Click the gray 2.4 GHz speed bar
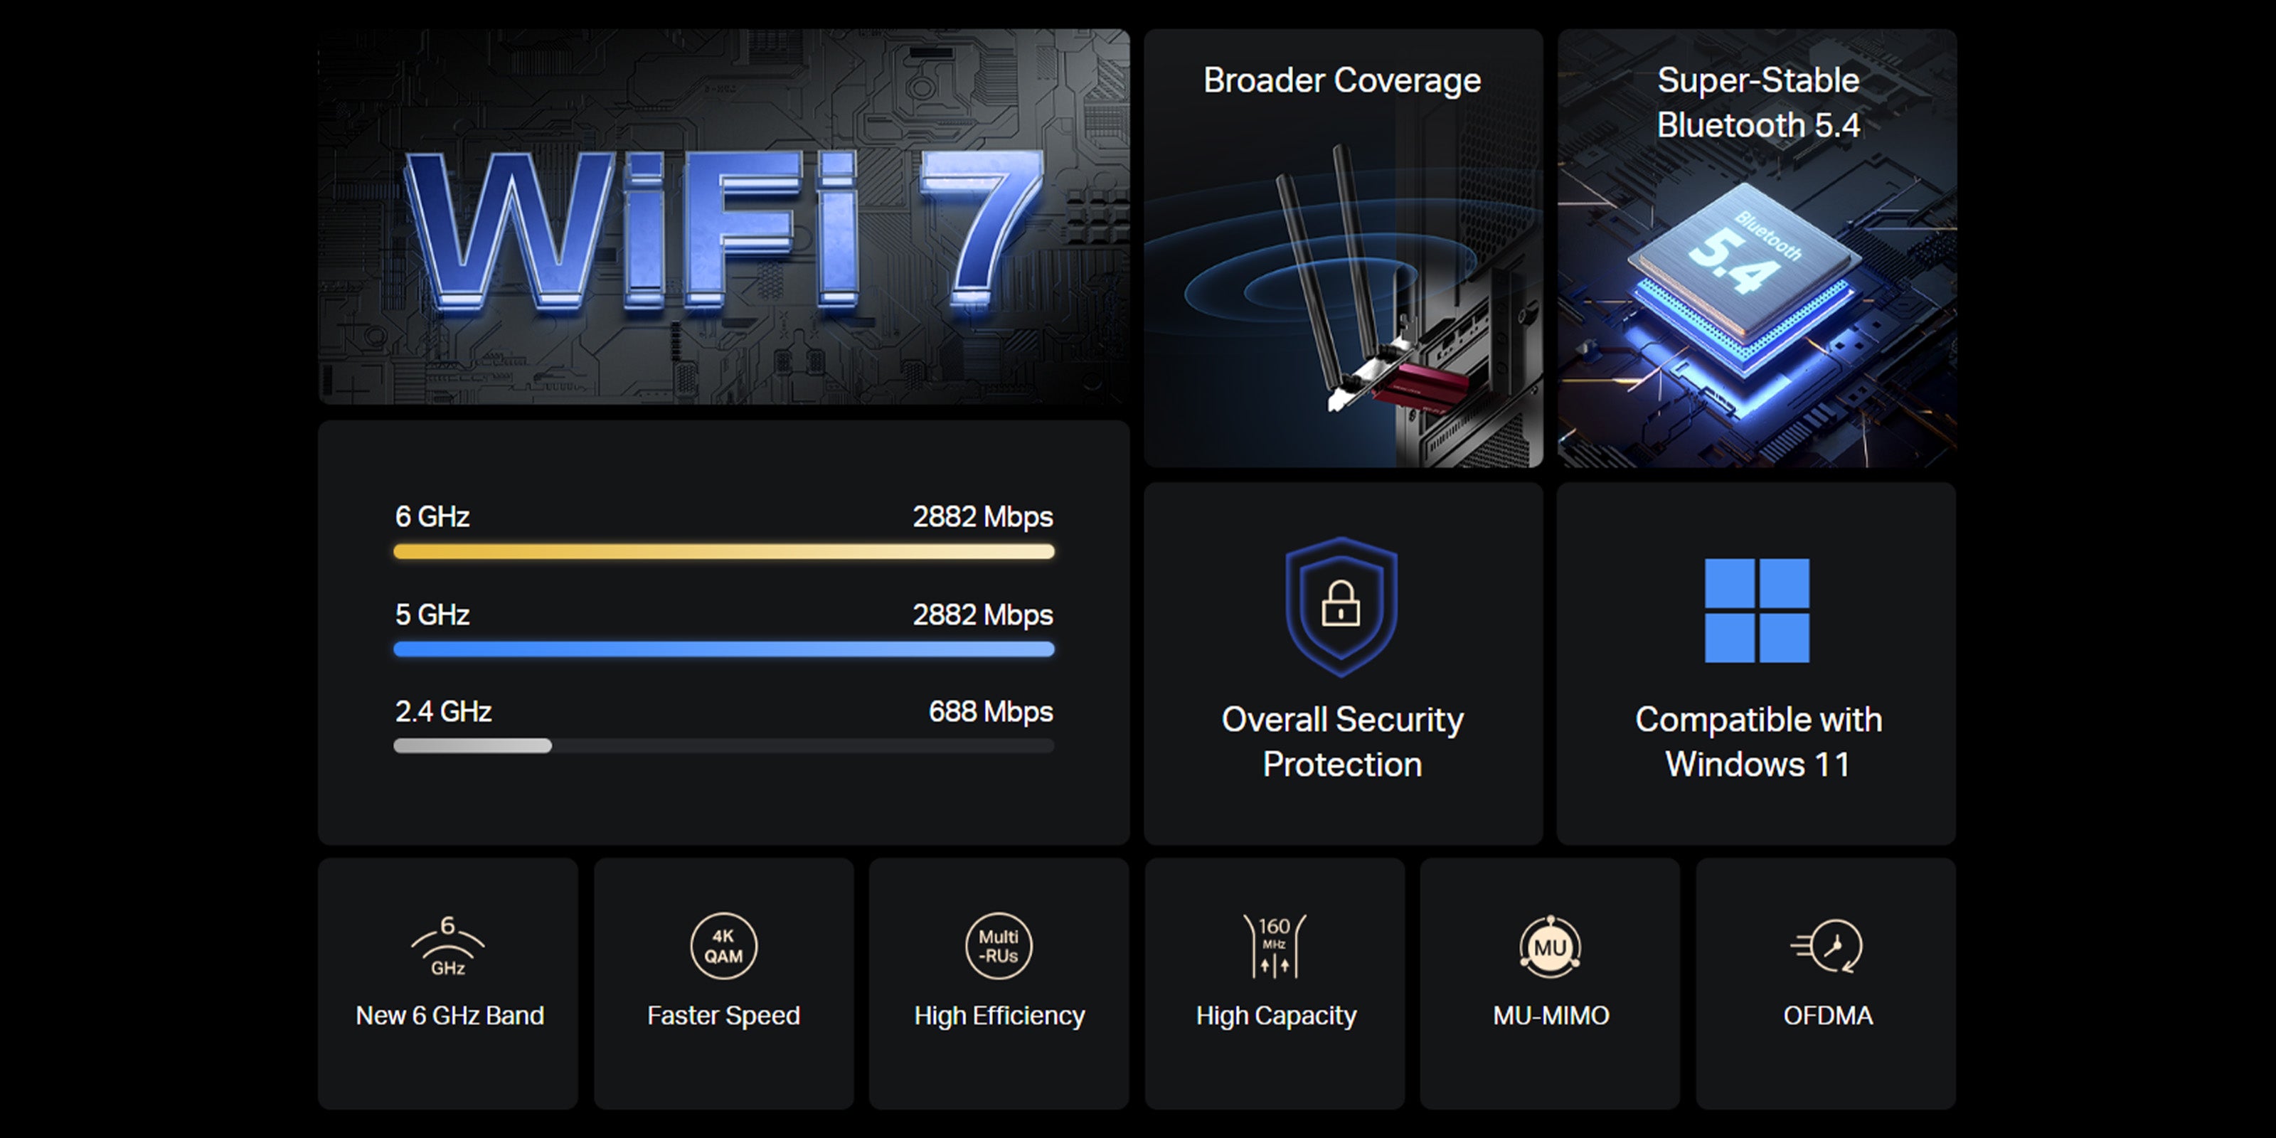 (474, 745)
